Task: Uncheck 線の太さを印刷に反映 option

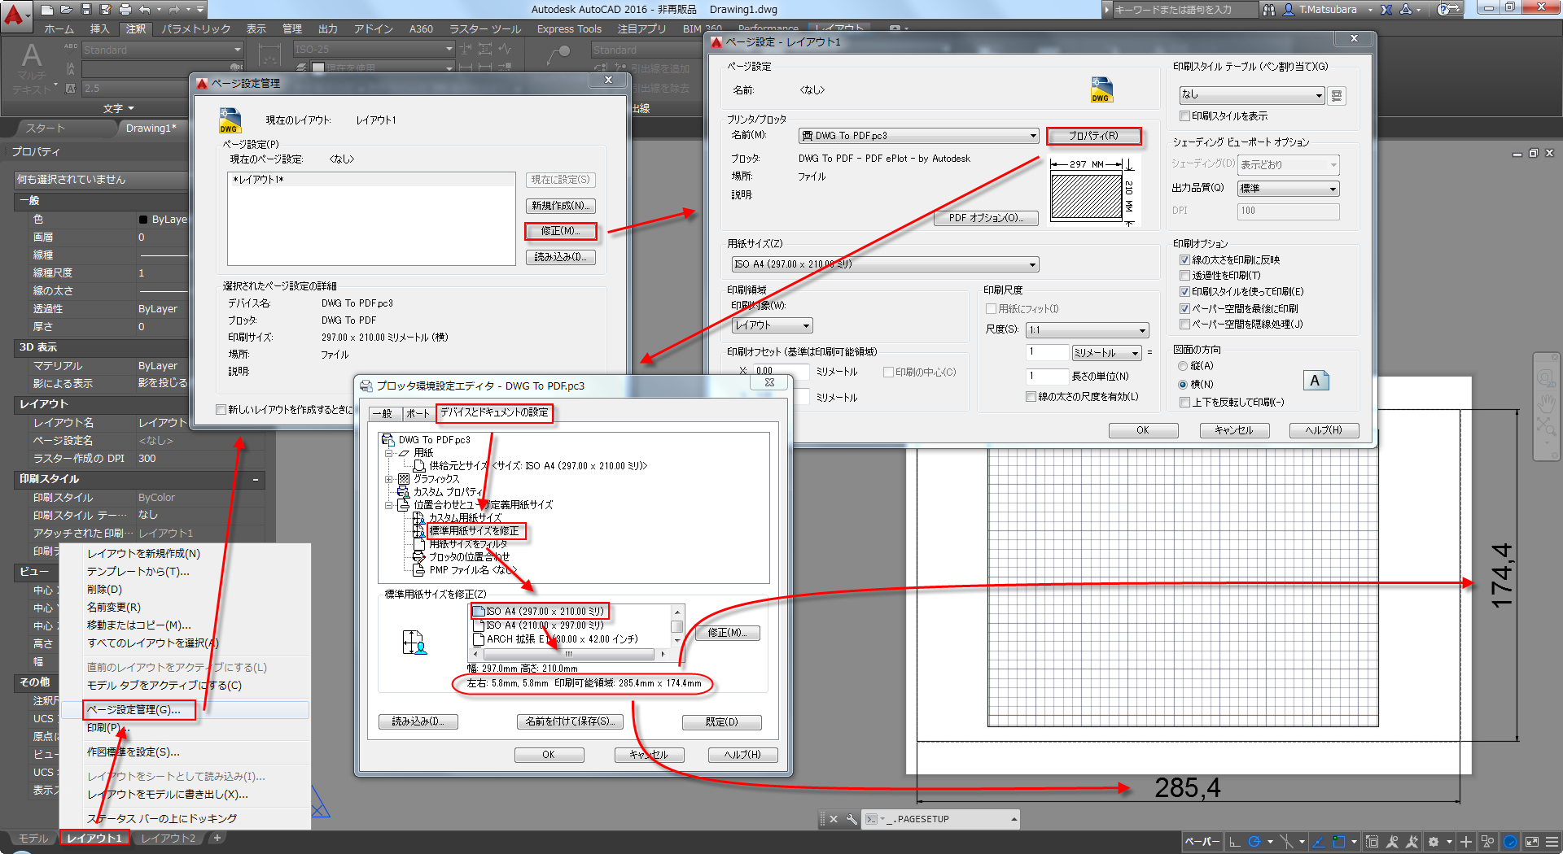Action: point(1185,259)
